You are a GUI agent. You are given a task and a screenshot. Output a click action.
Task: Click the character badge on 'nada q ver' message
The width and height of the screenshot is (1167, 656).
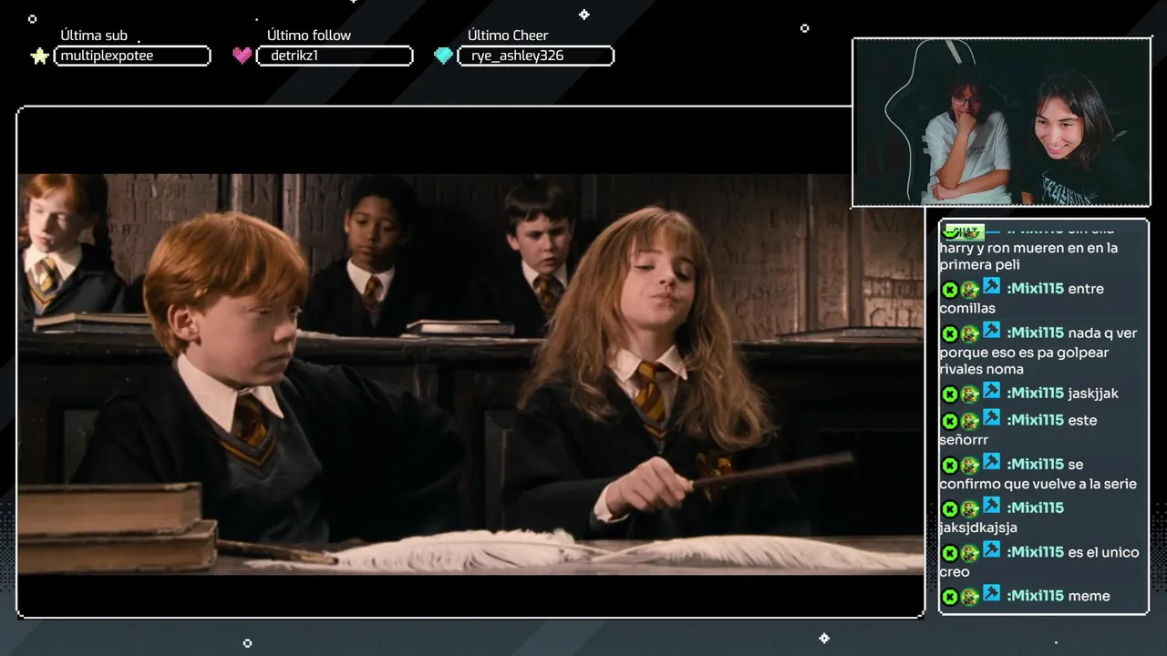tap(970, 334)
